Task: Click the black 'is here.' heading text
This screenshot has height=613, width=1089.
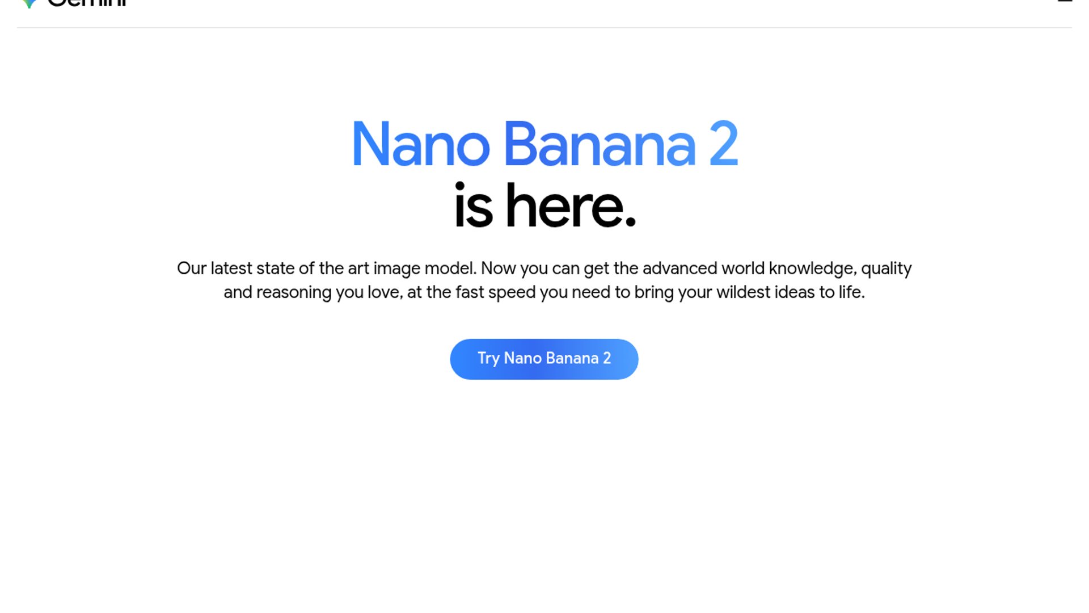Action: click(544, 205)
